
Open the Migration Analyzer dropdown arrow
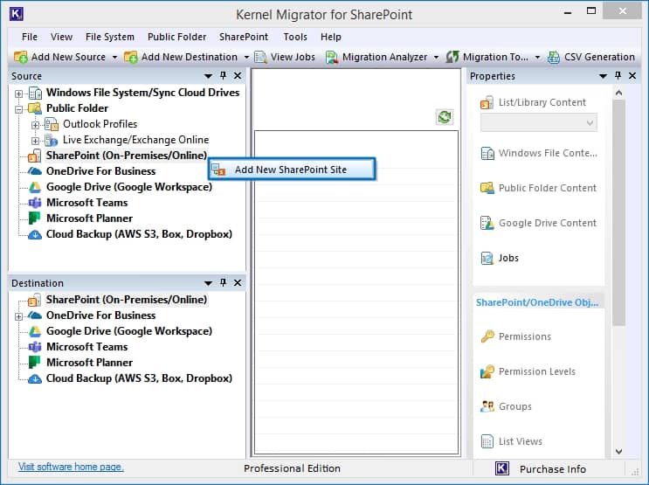point(436,57)
